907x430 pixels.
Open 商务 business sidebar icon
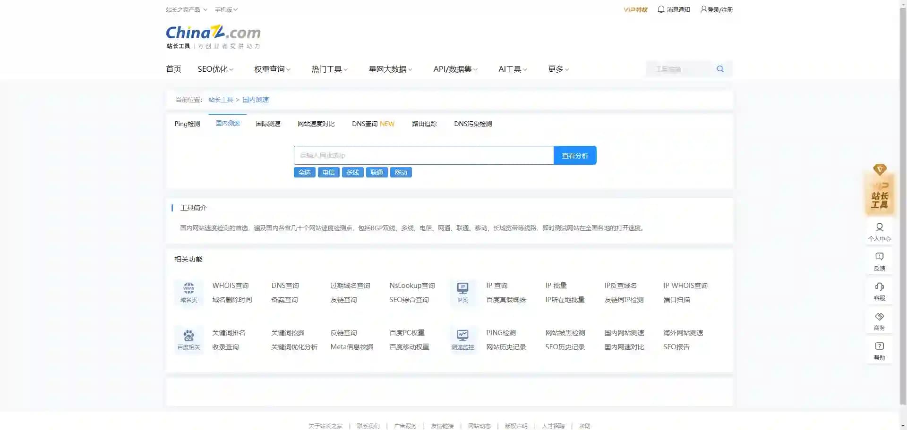click(x=880, y=321)
